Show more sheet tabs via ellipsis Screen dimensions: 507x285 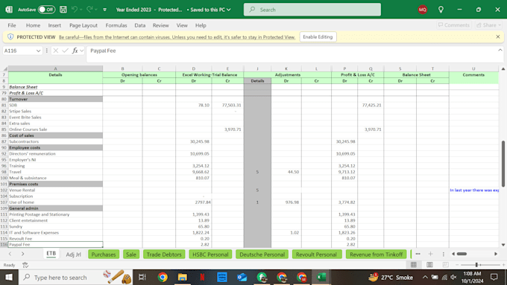pyautogui.click(x=418, y=254)
